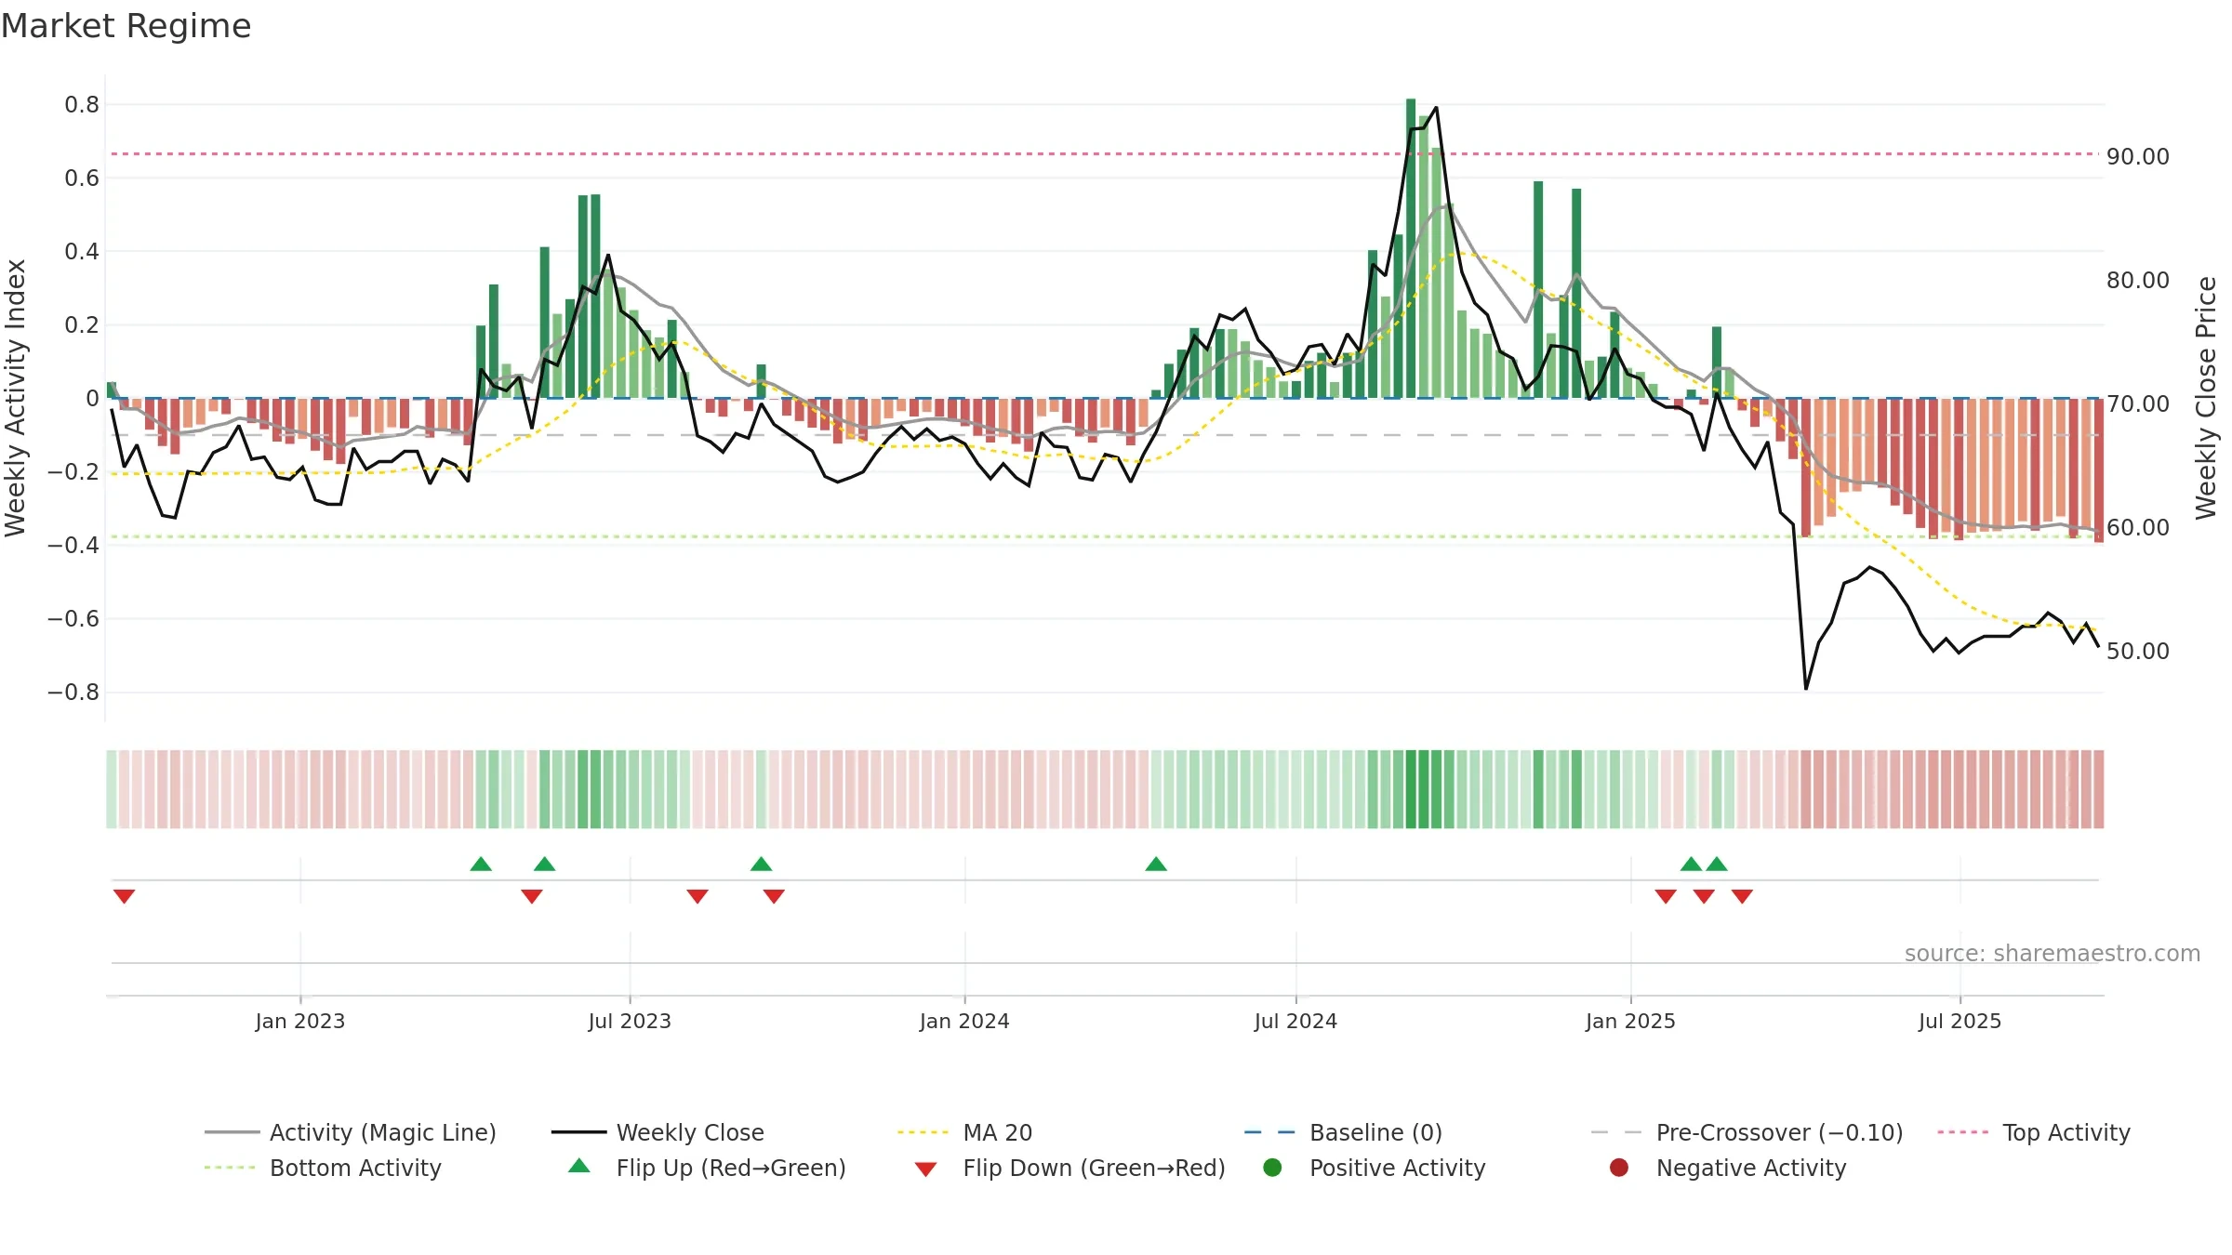
Task: Toggle the Flip Down (Green→Red) legend entry
Action: tap(1069, 1168)
